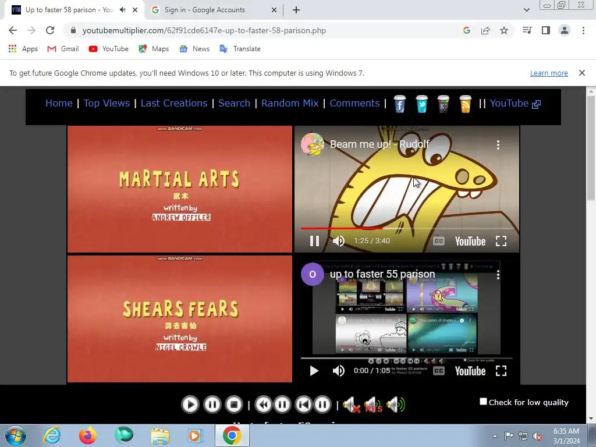This screenshot has height=447, width=596.
Task: Open the Maps bookmark
Action: click(x=154, y=49)
